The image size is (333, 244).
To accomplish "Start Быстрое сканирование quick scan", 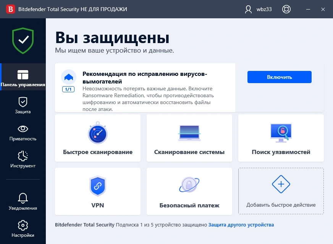I will point(98,138).
